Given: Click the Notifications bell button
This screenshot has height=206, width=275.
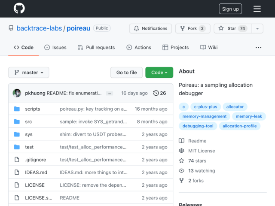Looking at the screenshot, I should click(150, 28).
